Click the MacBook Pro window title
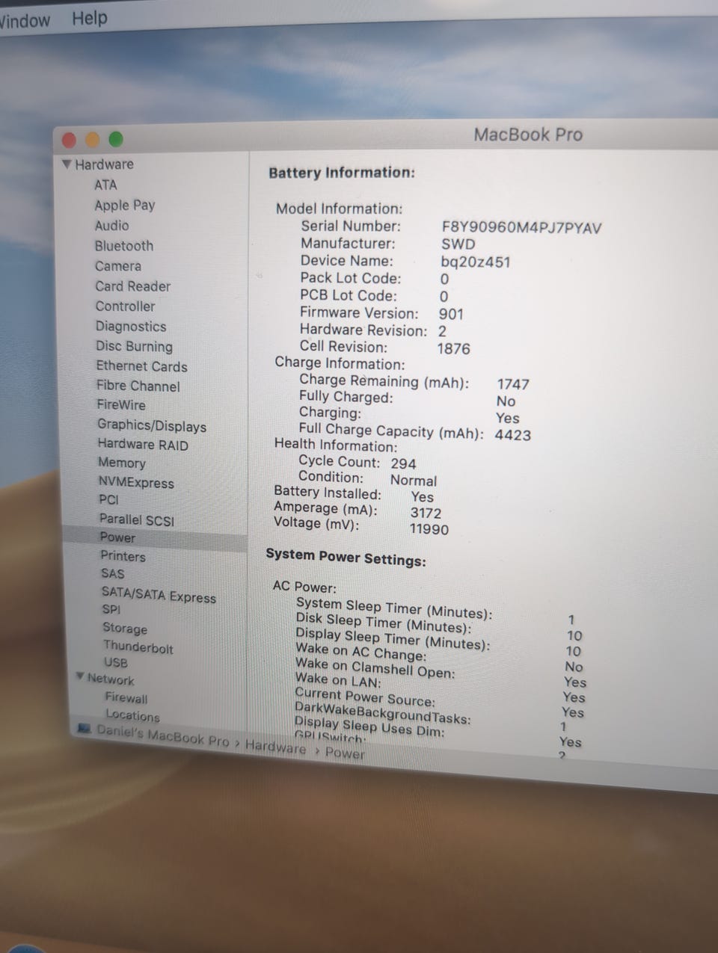718x953 pixels. pyautogui.click(x=528, y=135)
